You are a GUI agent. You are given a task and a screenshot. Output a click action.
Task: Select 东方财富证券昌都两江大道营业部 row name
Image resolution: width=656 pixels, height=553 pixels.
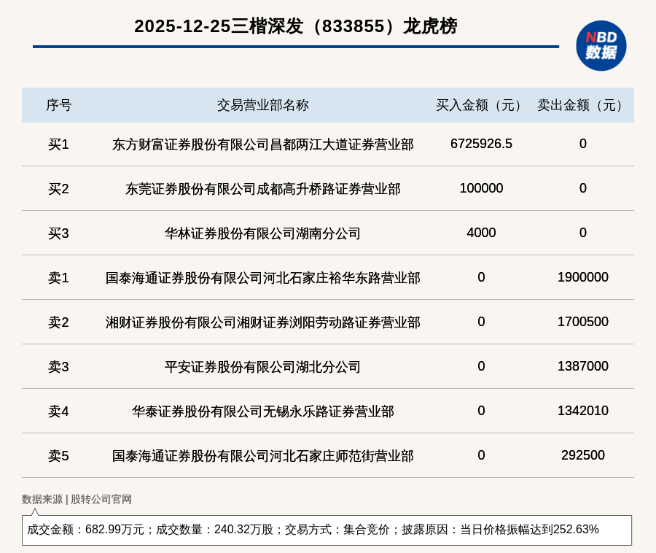point(262,144)
